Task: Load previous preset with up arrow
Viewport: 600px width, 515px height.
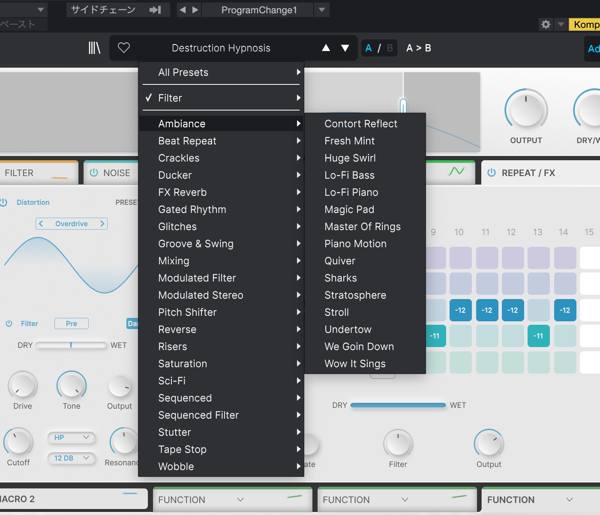Action: pyautogui.click(x=326, y=48)
